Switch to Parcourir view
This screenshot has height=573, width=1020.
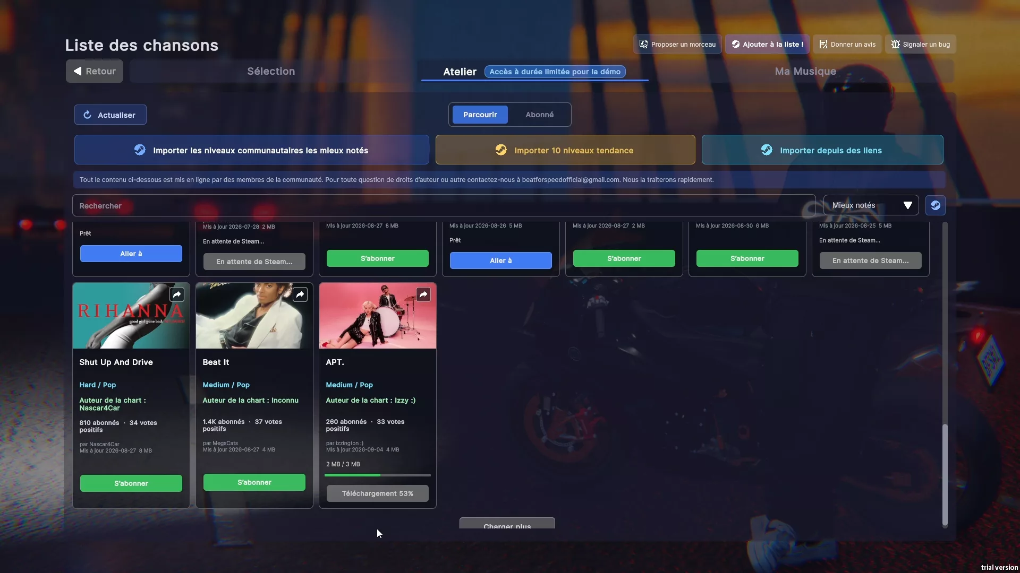[480, 115]
